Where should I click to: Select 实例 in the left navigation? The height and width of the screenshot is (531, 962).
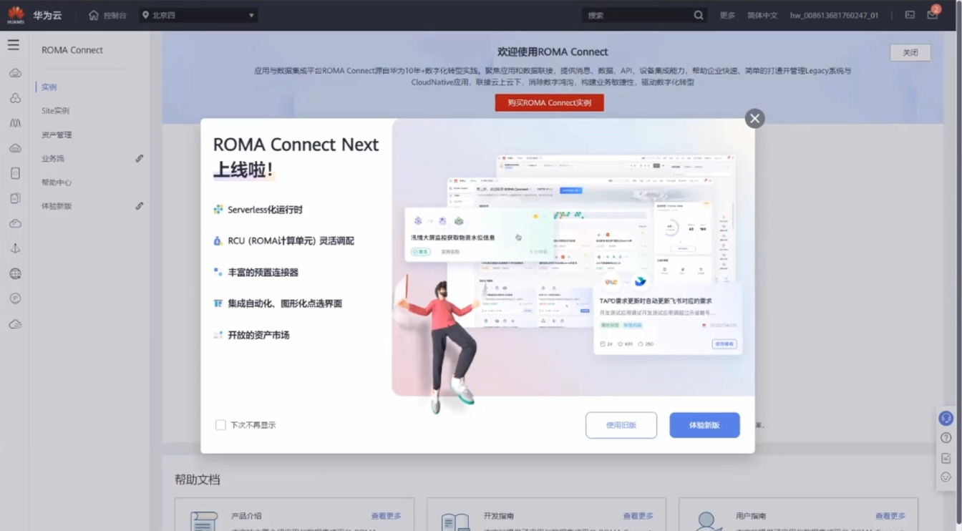coord(49,87)
